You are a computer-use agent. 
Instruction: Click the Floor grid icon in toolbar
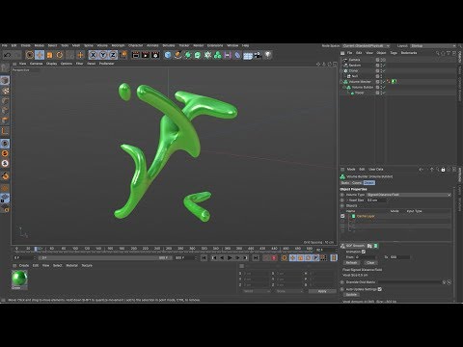248,56
